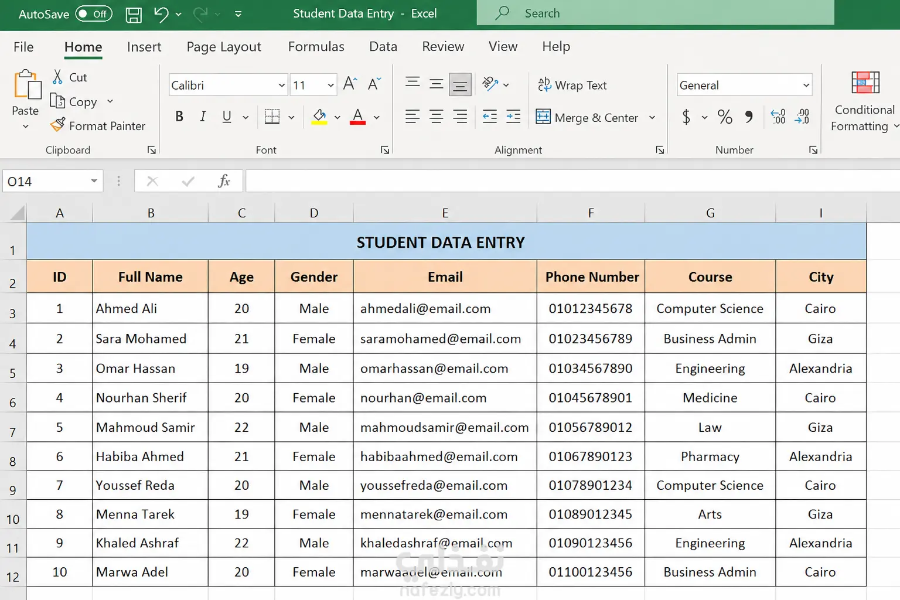Click the Comma Style icon
Screen dimensions: 900x600
coord(749,117)
